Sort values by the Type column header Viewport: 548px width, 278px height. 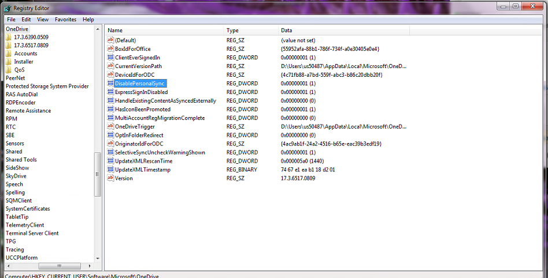click(251, 31)
